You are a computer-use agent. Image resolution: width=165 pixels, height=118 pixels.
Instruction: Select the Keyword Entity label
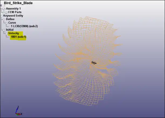[13, 16]
